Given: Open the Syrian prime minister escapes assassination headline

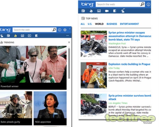Looking at the screenshot, I should pos(130,36).
